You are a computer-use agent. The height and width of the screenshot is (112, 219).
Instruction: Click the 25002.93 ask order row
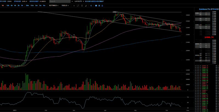pos(203,13)
